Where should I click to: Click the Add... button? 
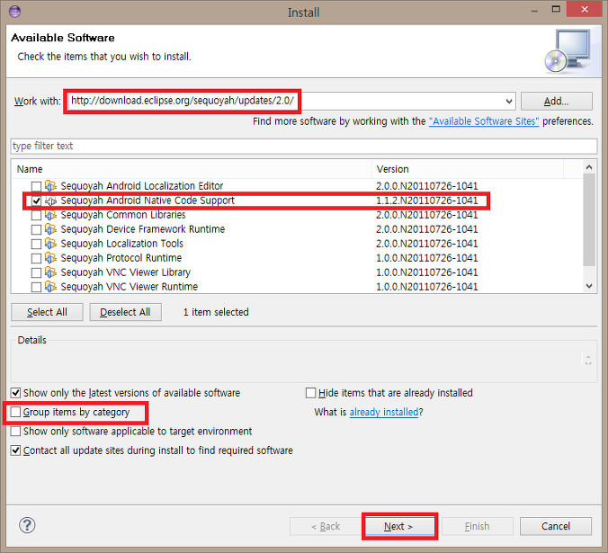click(557, 102)
